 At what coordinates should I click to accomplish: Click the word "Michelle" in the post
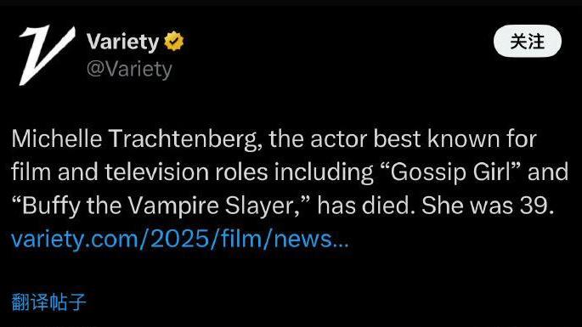click(57, 138)
